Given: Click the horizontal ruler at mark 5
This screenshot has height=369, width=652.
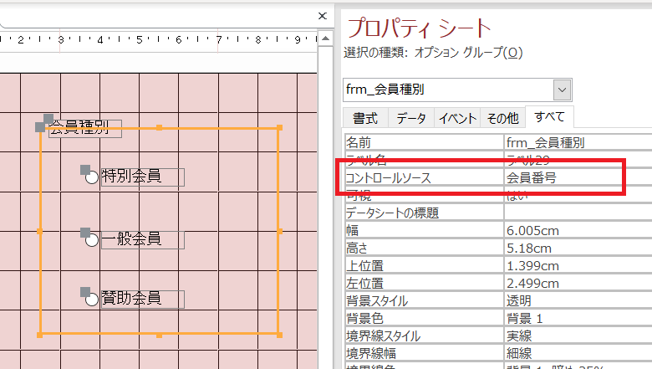Looking at the screenshot, I should pos(140,40).
